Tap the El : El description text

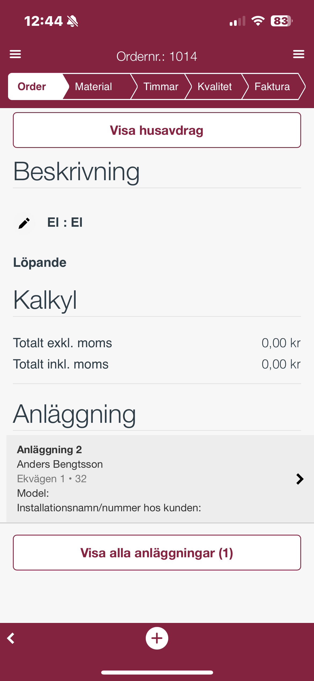point(65,223)
